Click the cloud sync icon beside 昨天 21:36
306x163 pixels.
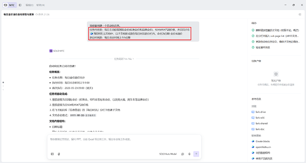click(36, 15)
